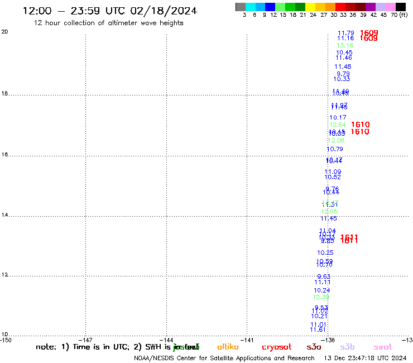Click the wave height reading 11.11
413x363 pixels.
[323, 283]
